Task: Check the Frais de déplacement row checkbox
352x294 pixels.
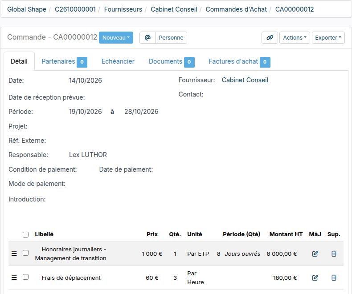Action: tap(25, 277)
